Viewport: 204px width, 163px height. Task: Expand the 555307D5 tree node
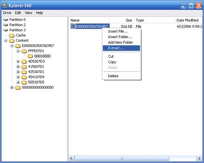(18, 82)
